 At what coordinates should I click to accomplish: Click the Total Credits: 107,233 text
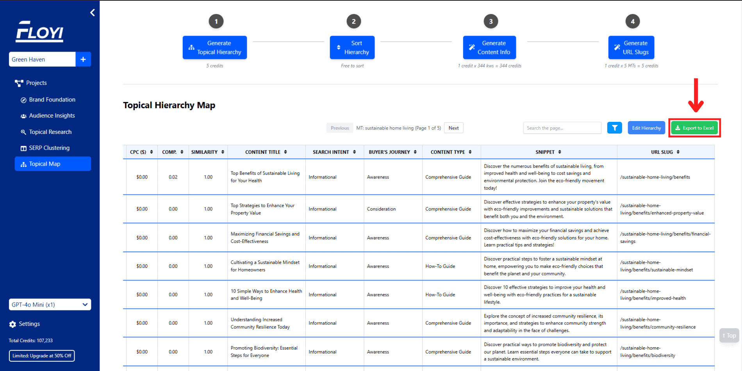[31, 341]
